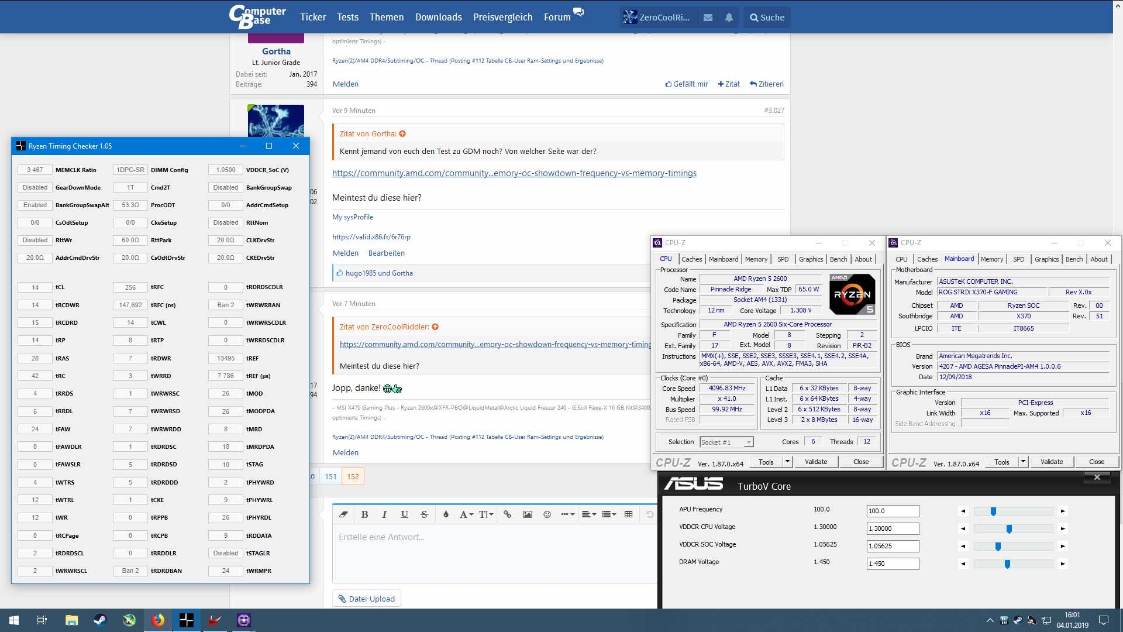The height and width of the screenshot is (632, 1123).
Task: Open the emoji picker in the editor
Action: (547, 514)
